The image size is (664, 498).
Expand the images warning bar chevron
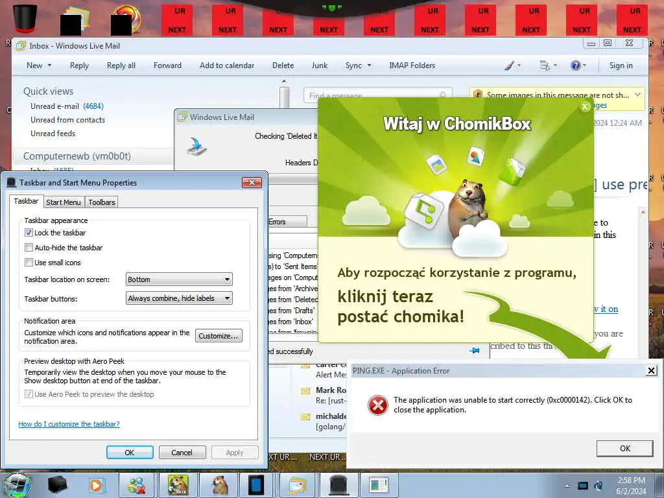pos(638,94)
